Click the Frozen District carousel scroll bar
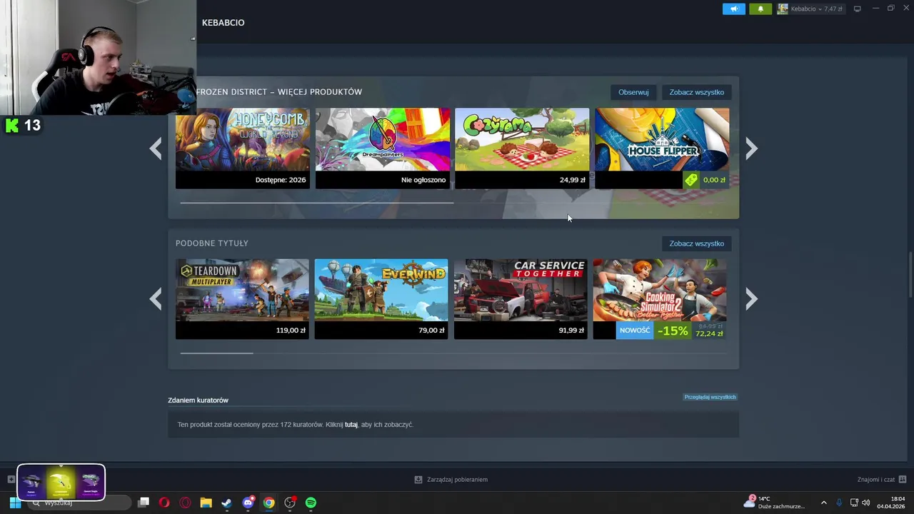The height and width of the screenshot is (514, 914). [316, 203]
